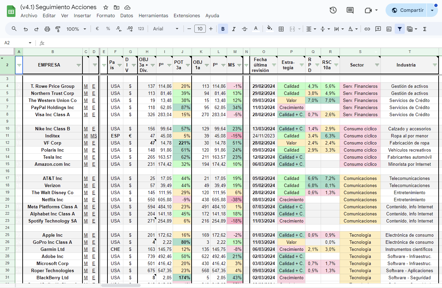Screen dimensions: 442x288
Task: Start a video call via the camera icon
Action: pyautogui.click(x=368, y=10)
